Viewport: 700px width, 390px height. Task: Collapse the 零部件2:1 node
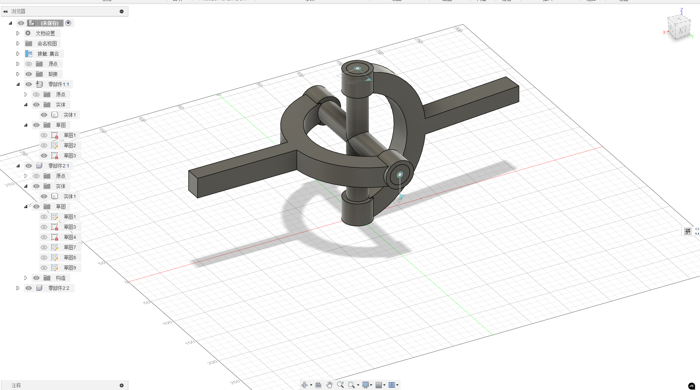(x=18, y=166)
